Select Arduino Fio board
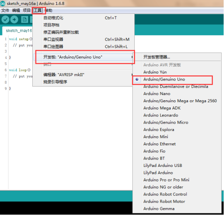This screenshot has height=215, width=224. click(177, 151)
